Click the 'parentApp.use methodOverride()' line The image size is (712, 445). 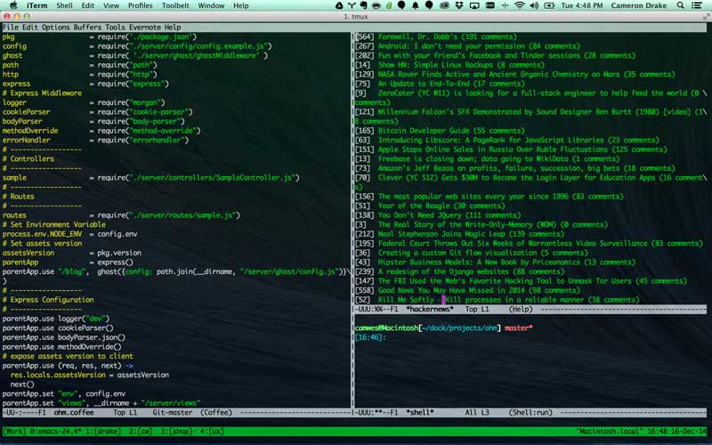[x=61, y=347]
